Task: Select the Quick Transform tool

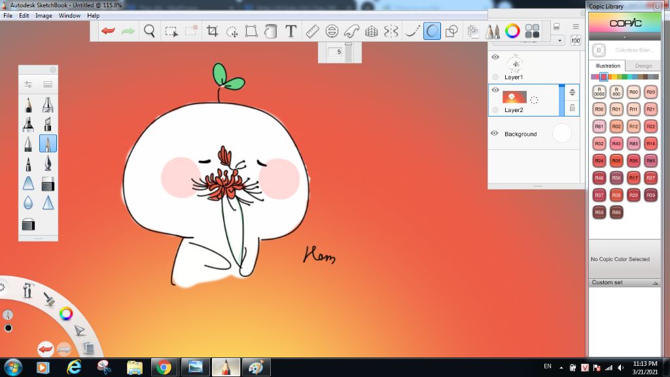Action: (232, 31)
